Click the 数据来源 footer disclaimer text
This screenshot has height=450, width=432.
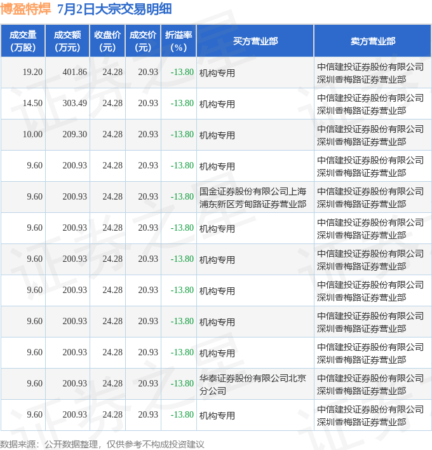102,444
